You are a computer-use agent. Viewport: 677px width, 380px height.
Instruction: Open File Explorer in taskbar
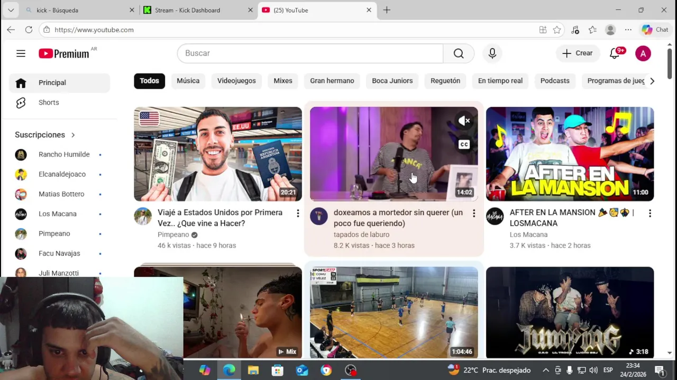click(x=253, y=370)
